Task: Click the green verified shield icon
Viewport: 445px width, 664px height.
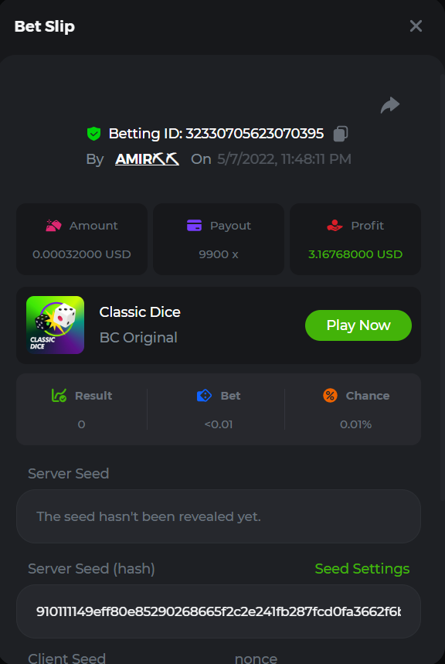Action: pos(93,134)
